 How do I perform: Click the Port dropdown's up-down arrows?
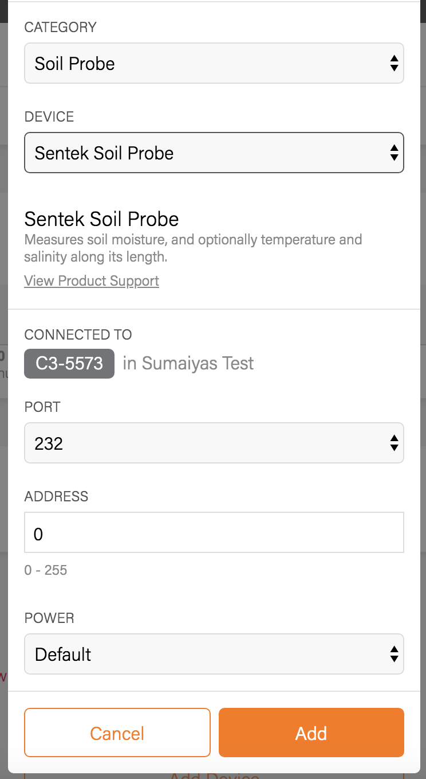pos(395,443)
